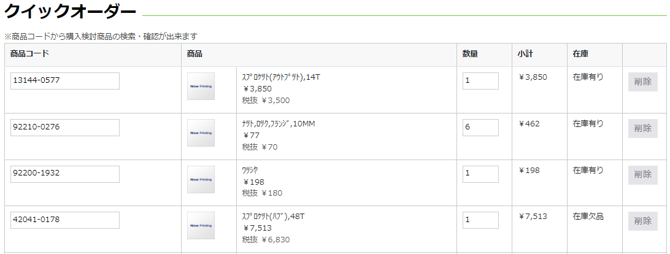The image size is (670, 254).
Task: Click the 在庫 column header
Action: coord(580,54)
